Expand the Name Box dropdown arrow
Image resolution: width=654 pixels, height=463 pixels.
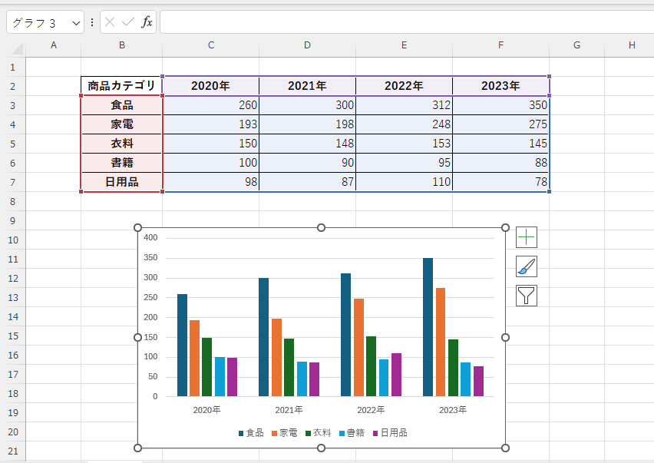76,23
